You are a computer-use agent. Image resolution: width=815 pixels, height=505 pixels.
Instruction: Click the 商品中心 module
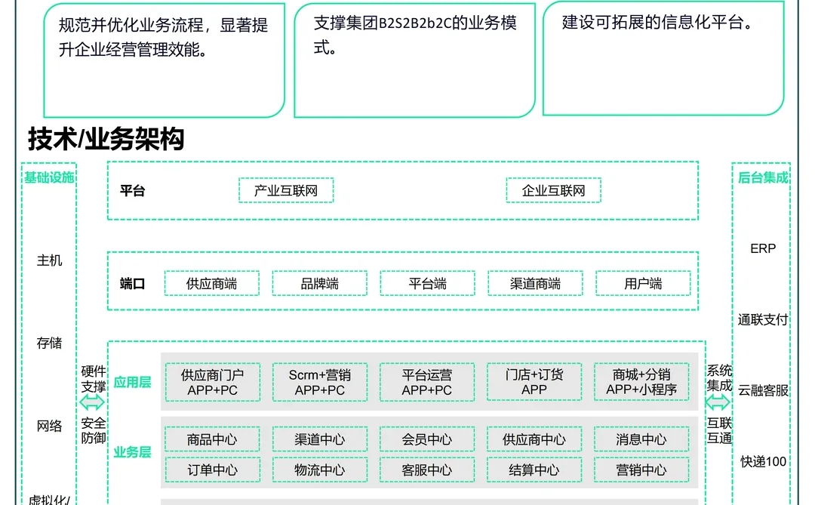click(x=212, y=439)
